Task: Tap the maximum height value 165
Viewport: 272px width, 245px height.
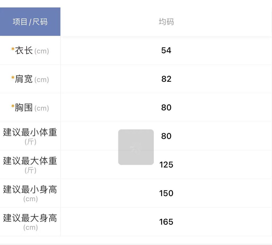Action: [166, 222]
